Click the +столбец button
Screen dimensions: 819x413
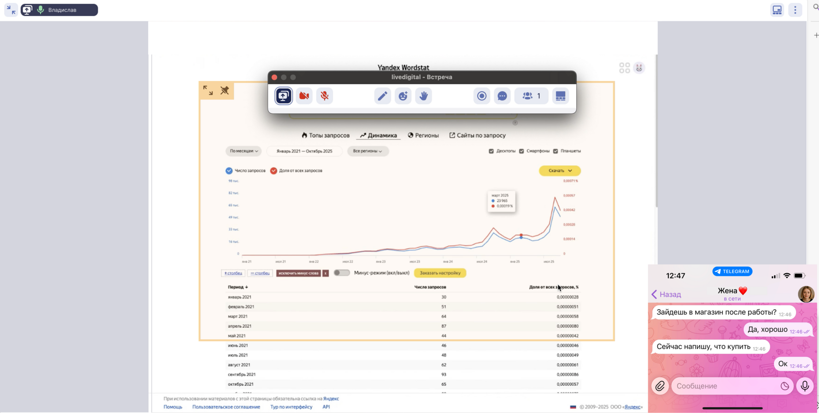pos(233,273)
